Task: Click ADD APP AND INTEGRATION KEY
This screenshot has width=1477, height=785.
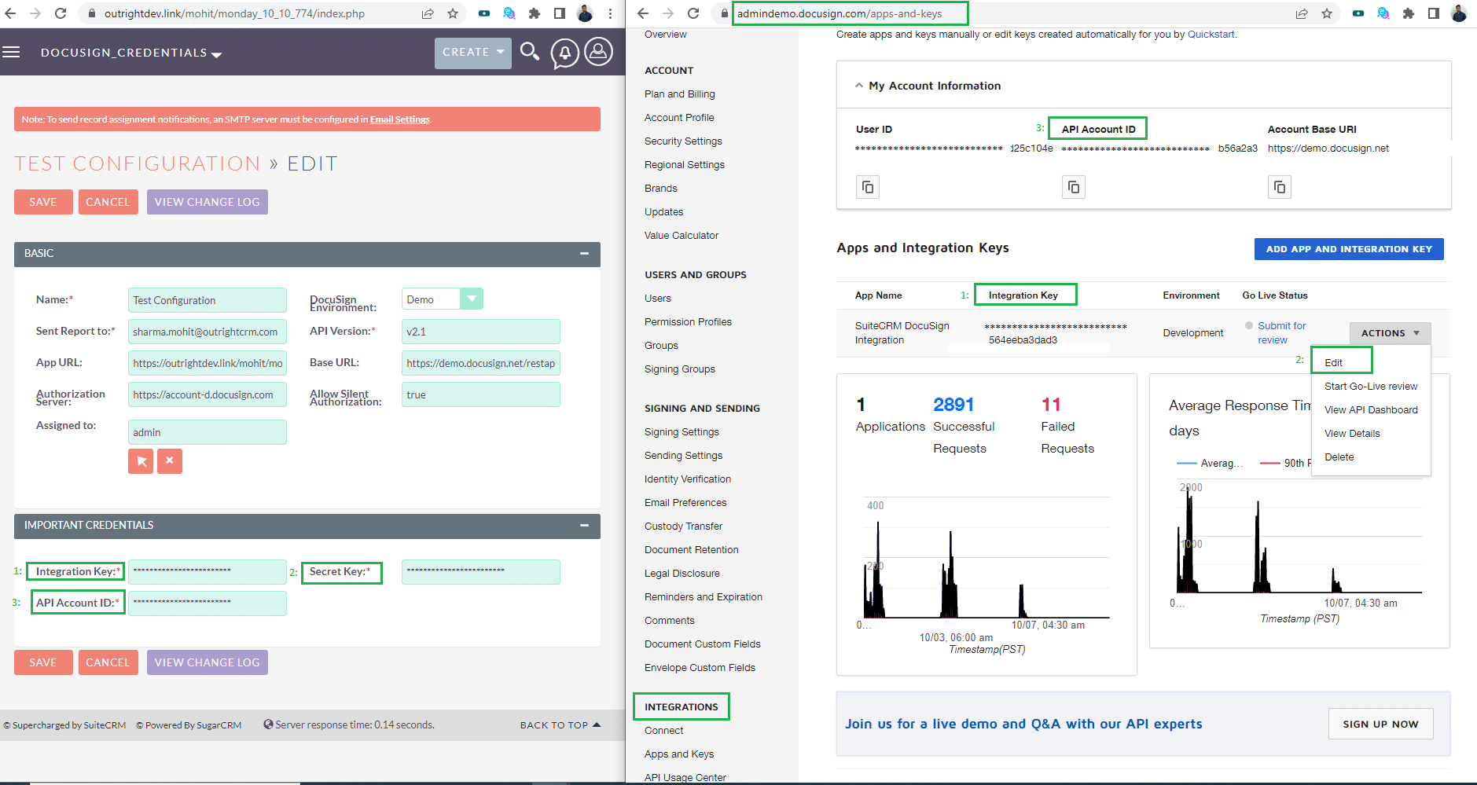Action: (1349, 249)
